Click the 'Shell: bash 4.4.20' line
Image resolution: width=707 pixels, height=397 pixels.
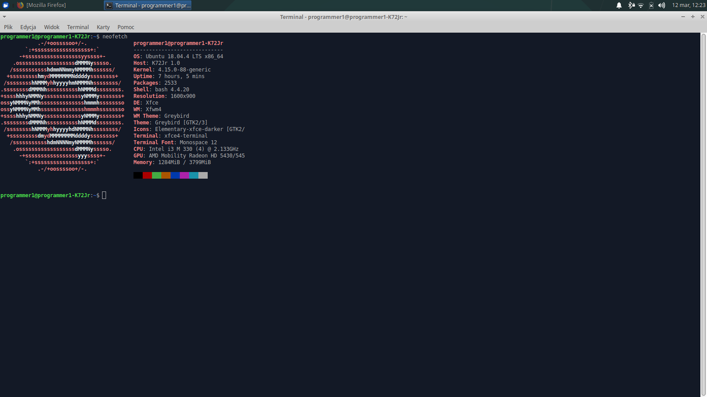pos(161,89)
